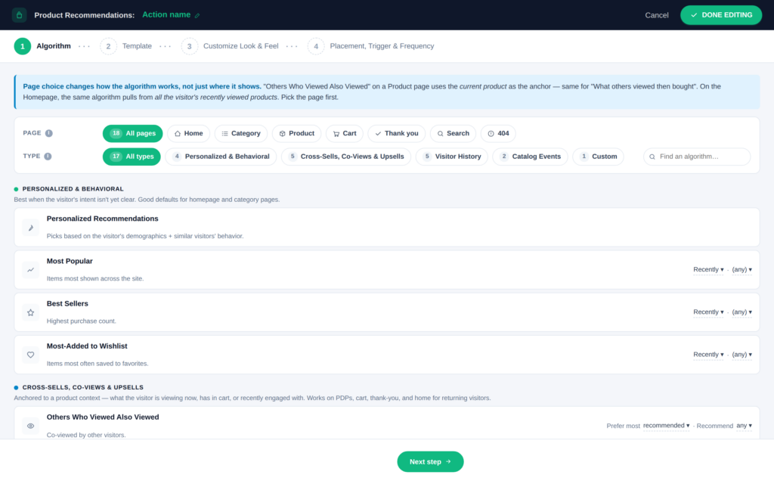Go to step 1 Algorithm

pos(42,46)
